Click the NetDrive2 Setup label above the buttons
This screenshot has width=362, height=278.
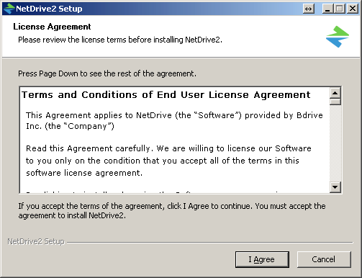click(36, 241)
